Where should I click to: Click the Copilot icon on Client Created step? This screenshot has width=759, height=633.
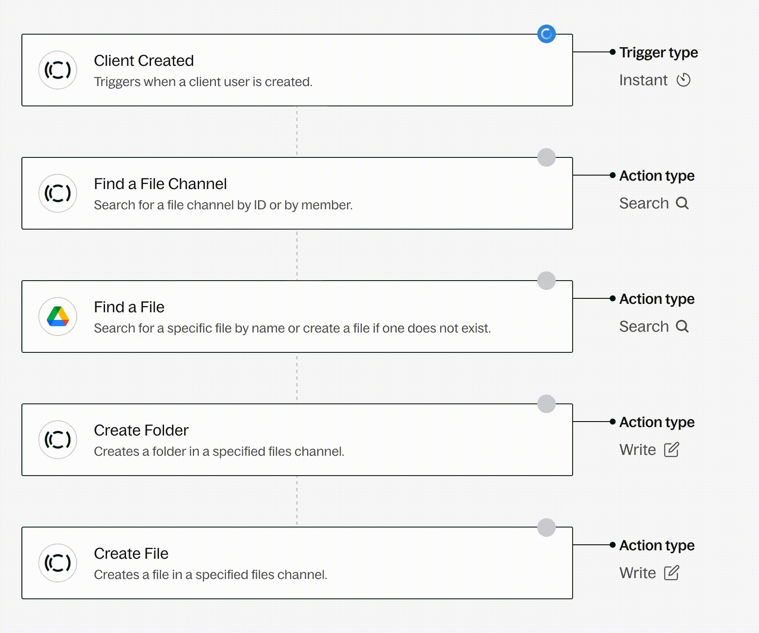[x=58, y=70]
